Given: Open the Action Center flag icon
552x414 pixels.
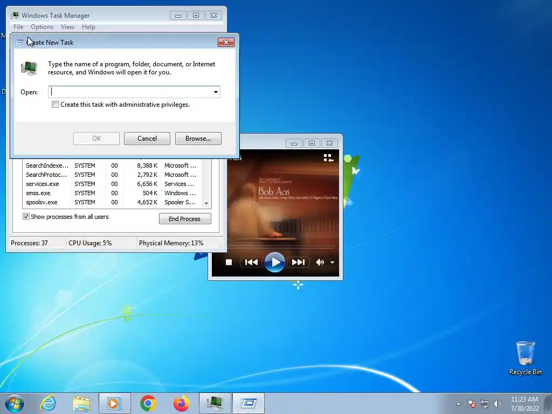Looking at the screenshot, I should (471, 404).
